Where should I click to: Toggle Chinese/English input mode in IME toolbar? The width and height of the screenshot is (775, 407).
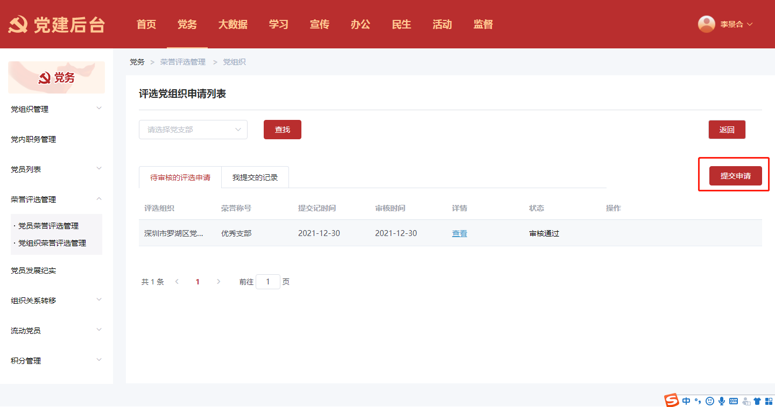pos(686,401)
